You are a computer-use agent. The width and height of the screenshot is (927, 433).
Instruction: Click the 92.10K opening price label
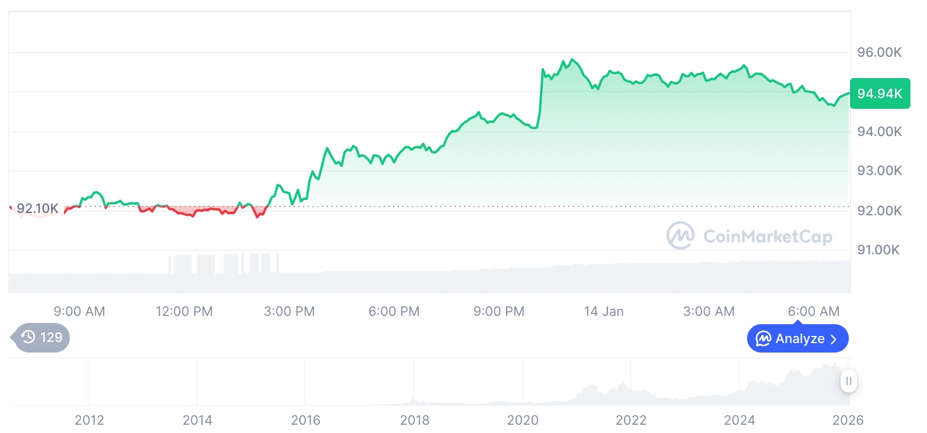37,208
